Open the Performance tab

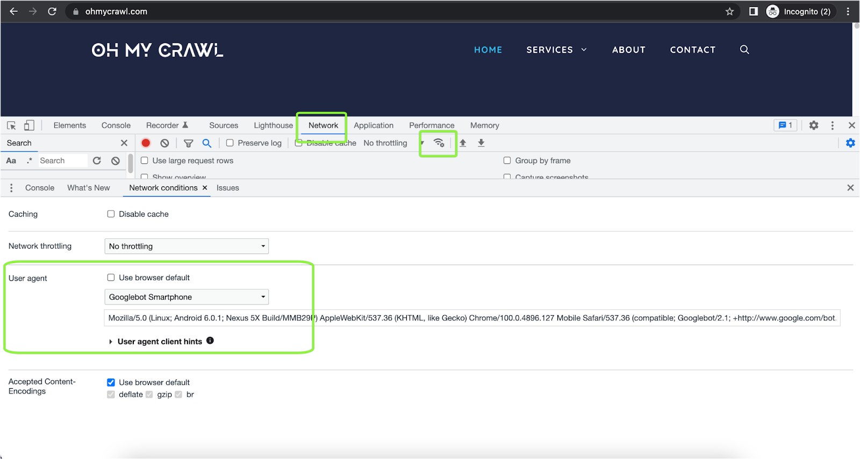432,125
